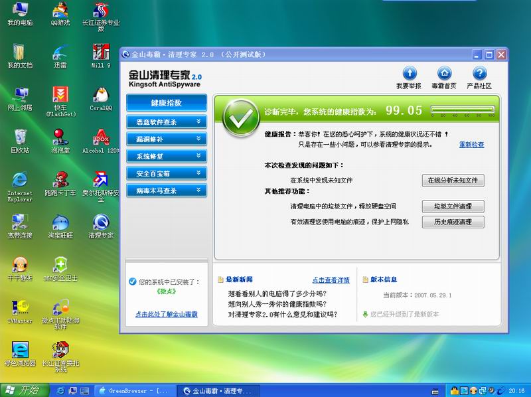Open 点击此处了解金山毒霸 link

coord(167,315)
